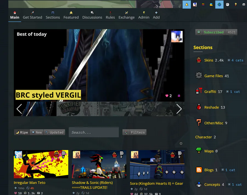
Task: Click the Concepts section icon
Action: click(199, 184)
